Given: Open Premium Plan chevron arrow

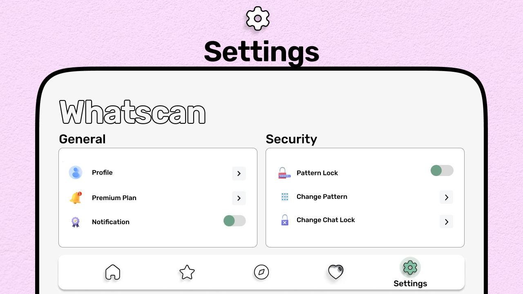Looking at the screenshot, I should coord(239,198).
